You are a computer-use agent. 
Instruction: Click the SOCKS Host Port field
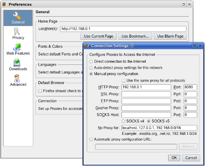(x=190, y=115)
